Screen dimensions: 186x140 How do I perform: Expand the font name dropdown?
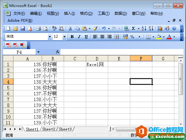point(50,37)
